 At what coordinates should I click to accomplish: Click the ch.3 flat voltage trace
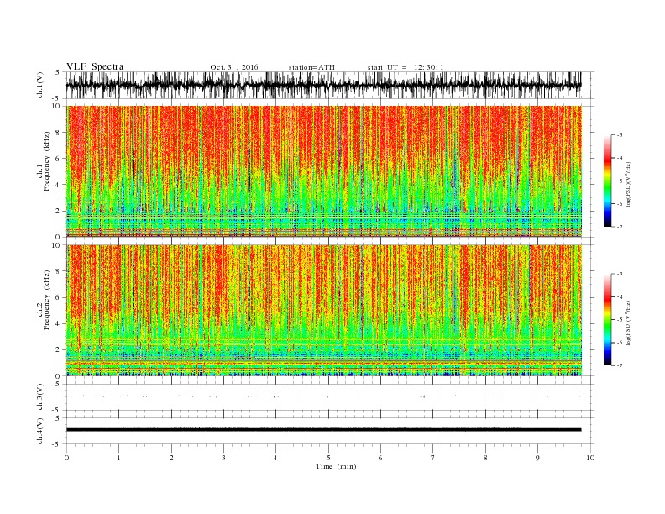point(323,396)
